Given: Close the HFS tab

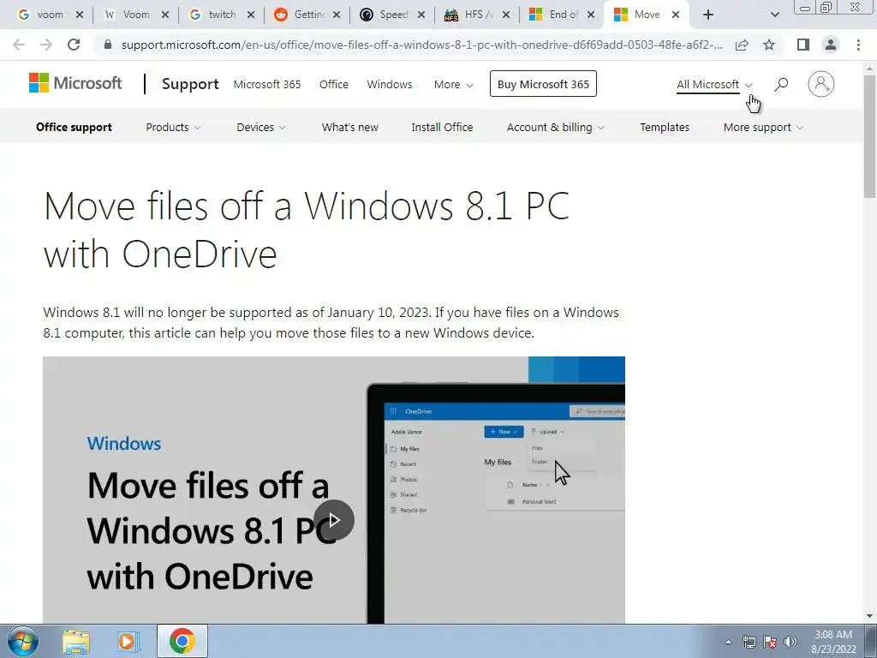Looking at the screenshot, I should click(505, 15).
